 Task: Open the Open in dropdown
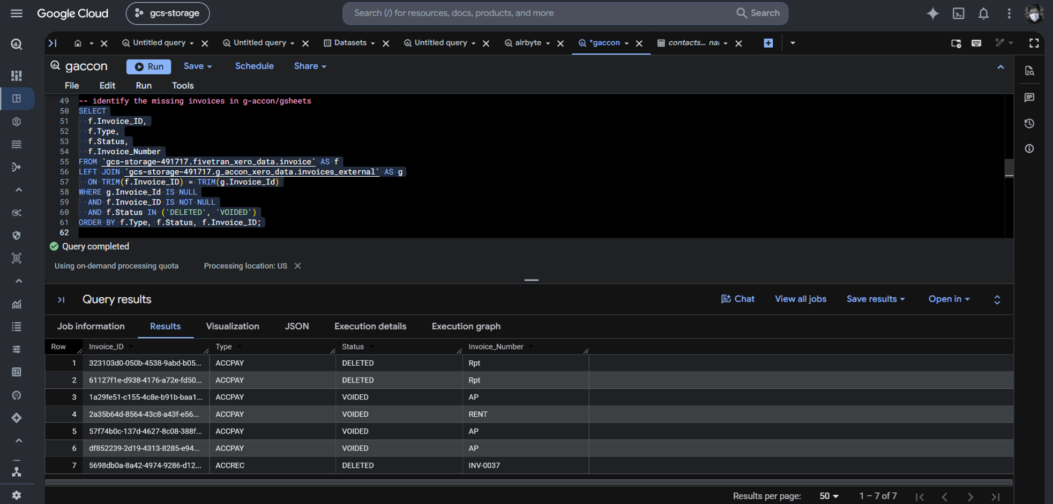[x=949, y=299]
